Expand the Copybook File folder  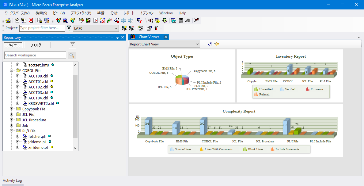[11, 109]
